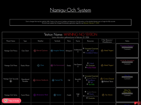Image resolution: width=141 pixels, height=105 pixels.
Task: Click the Clear weather icon
Action: click(38, 65)
